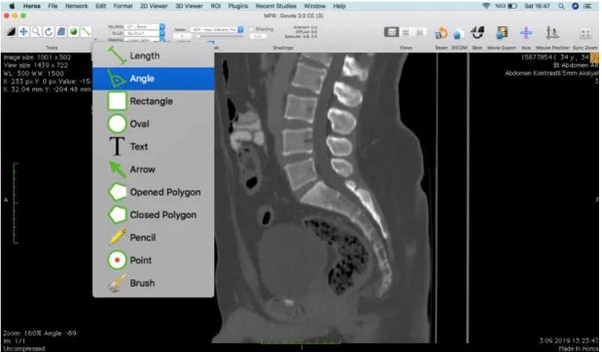This screenshot has height=352, width=602.
Task: Select the green ROI length tool button
Action: click(86, 31)
